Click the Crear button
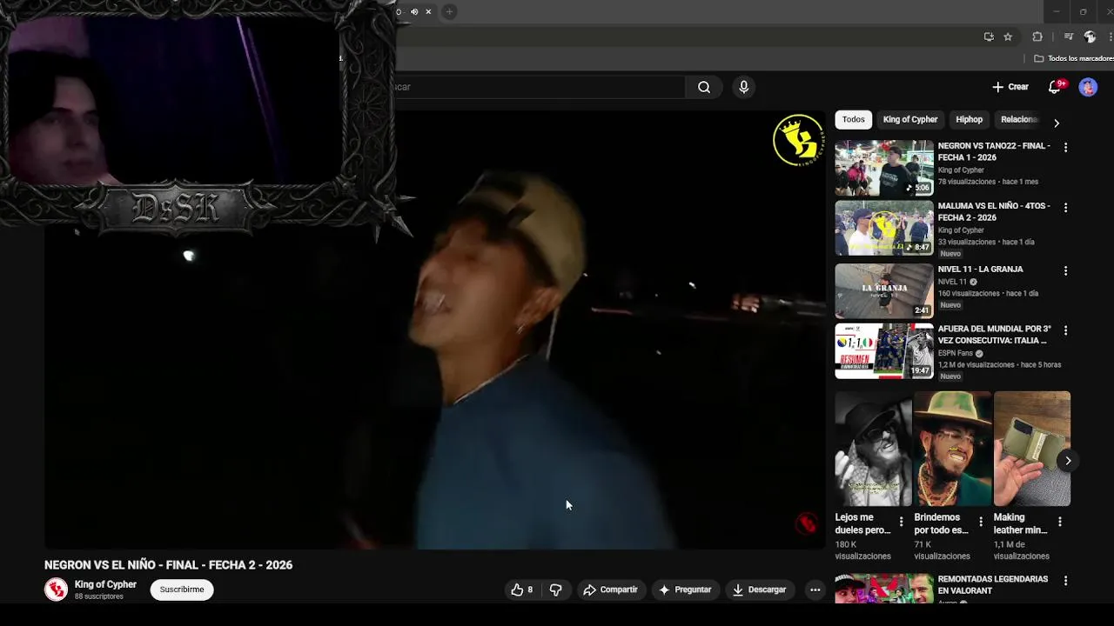Screen dimensions: 1114x626 [1010, 87]
